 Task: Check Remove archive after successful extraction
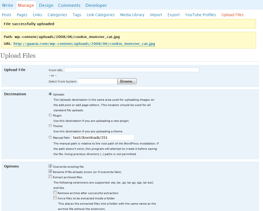(x=55, y=193)
